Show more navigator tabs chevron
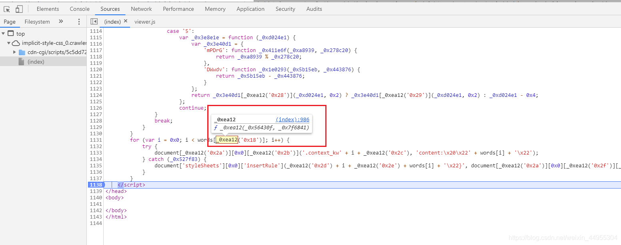 pyautogui.click(x=61, y=21)
